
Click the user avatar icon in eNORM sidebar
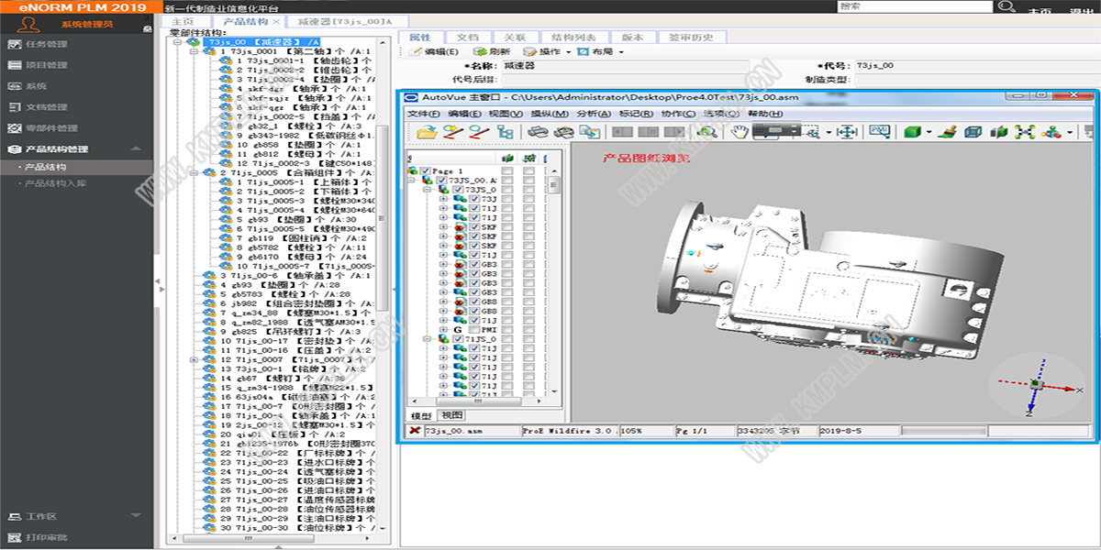pos(28,24)
